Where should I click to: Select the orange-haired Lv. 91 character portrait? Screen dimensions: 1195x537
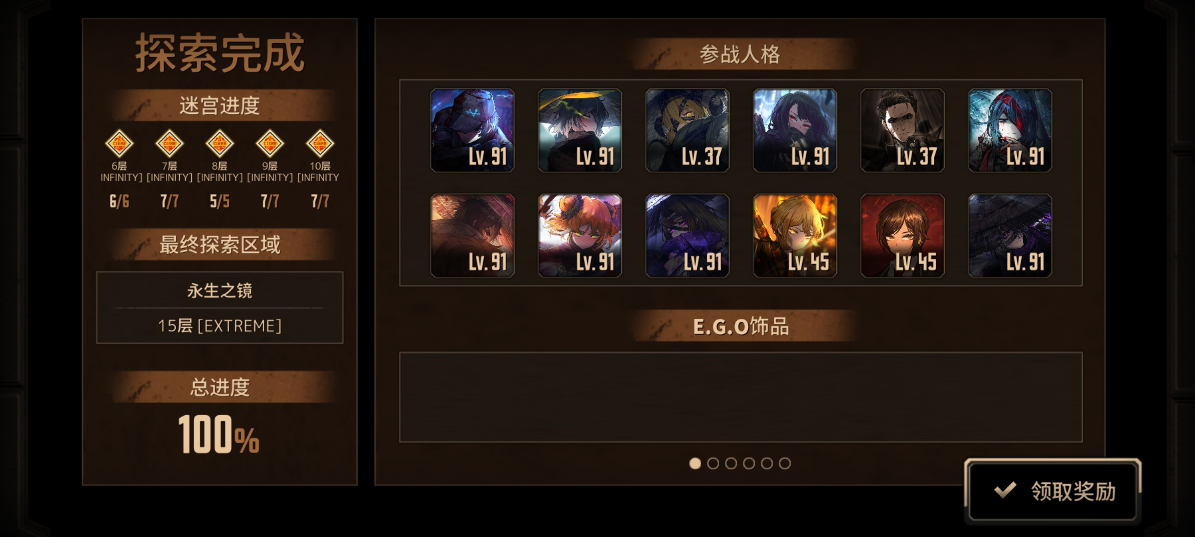tap(580, 236)
